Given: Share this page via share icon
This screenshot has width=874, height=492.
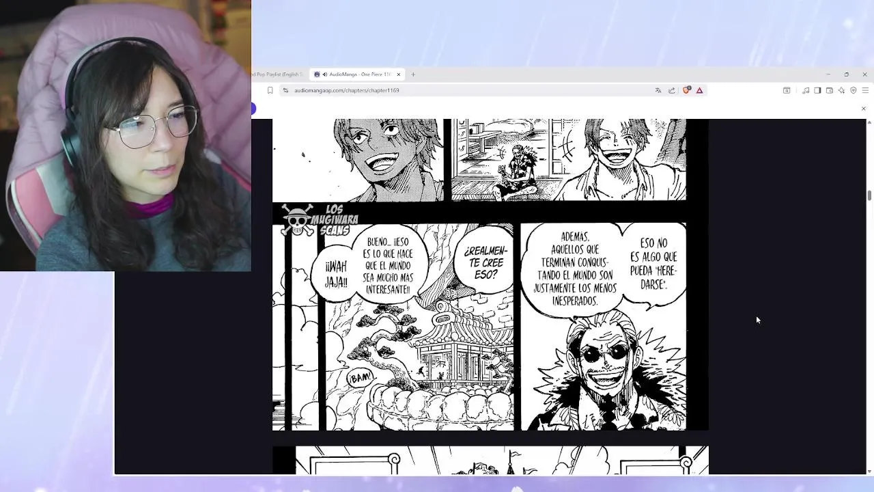Looking at the screenshot, I should [672, 90].
